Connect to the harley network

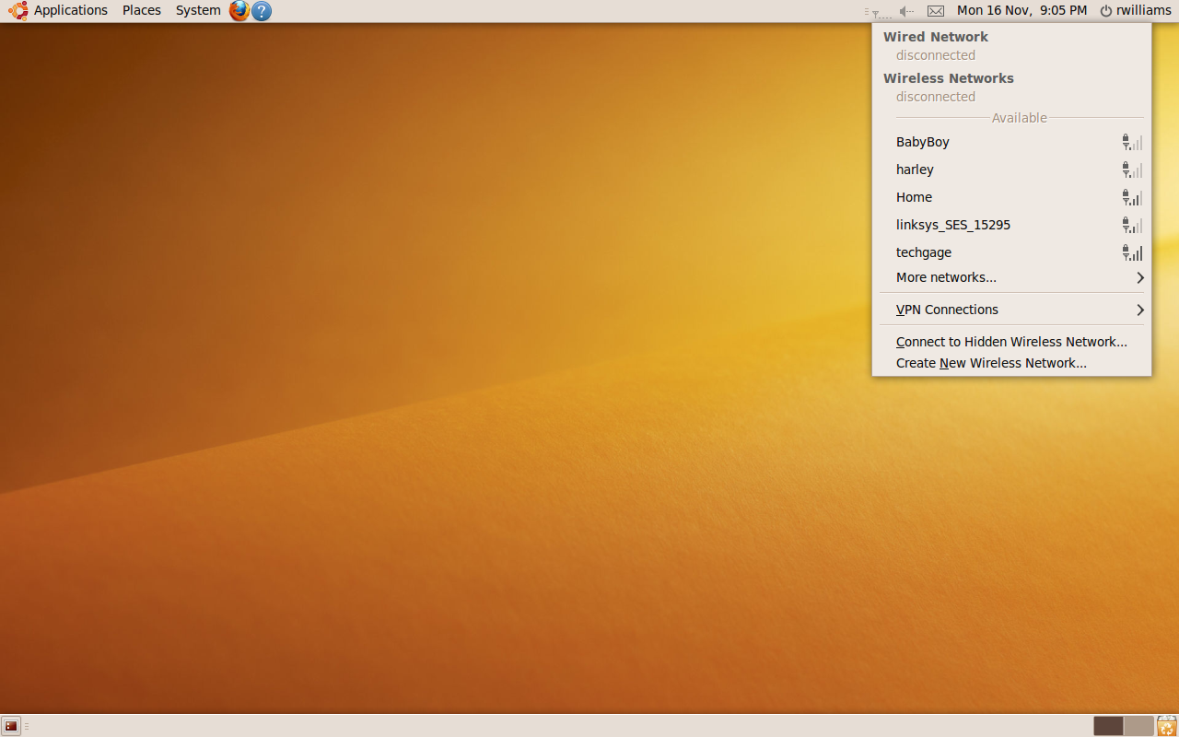click(x=1011, y=170)
